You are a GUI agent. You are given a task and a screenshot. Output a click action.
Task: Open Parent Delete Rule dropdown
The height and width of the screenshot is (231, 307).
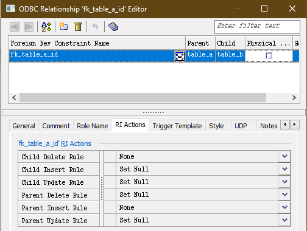click(284, 195)
